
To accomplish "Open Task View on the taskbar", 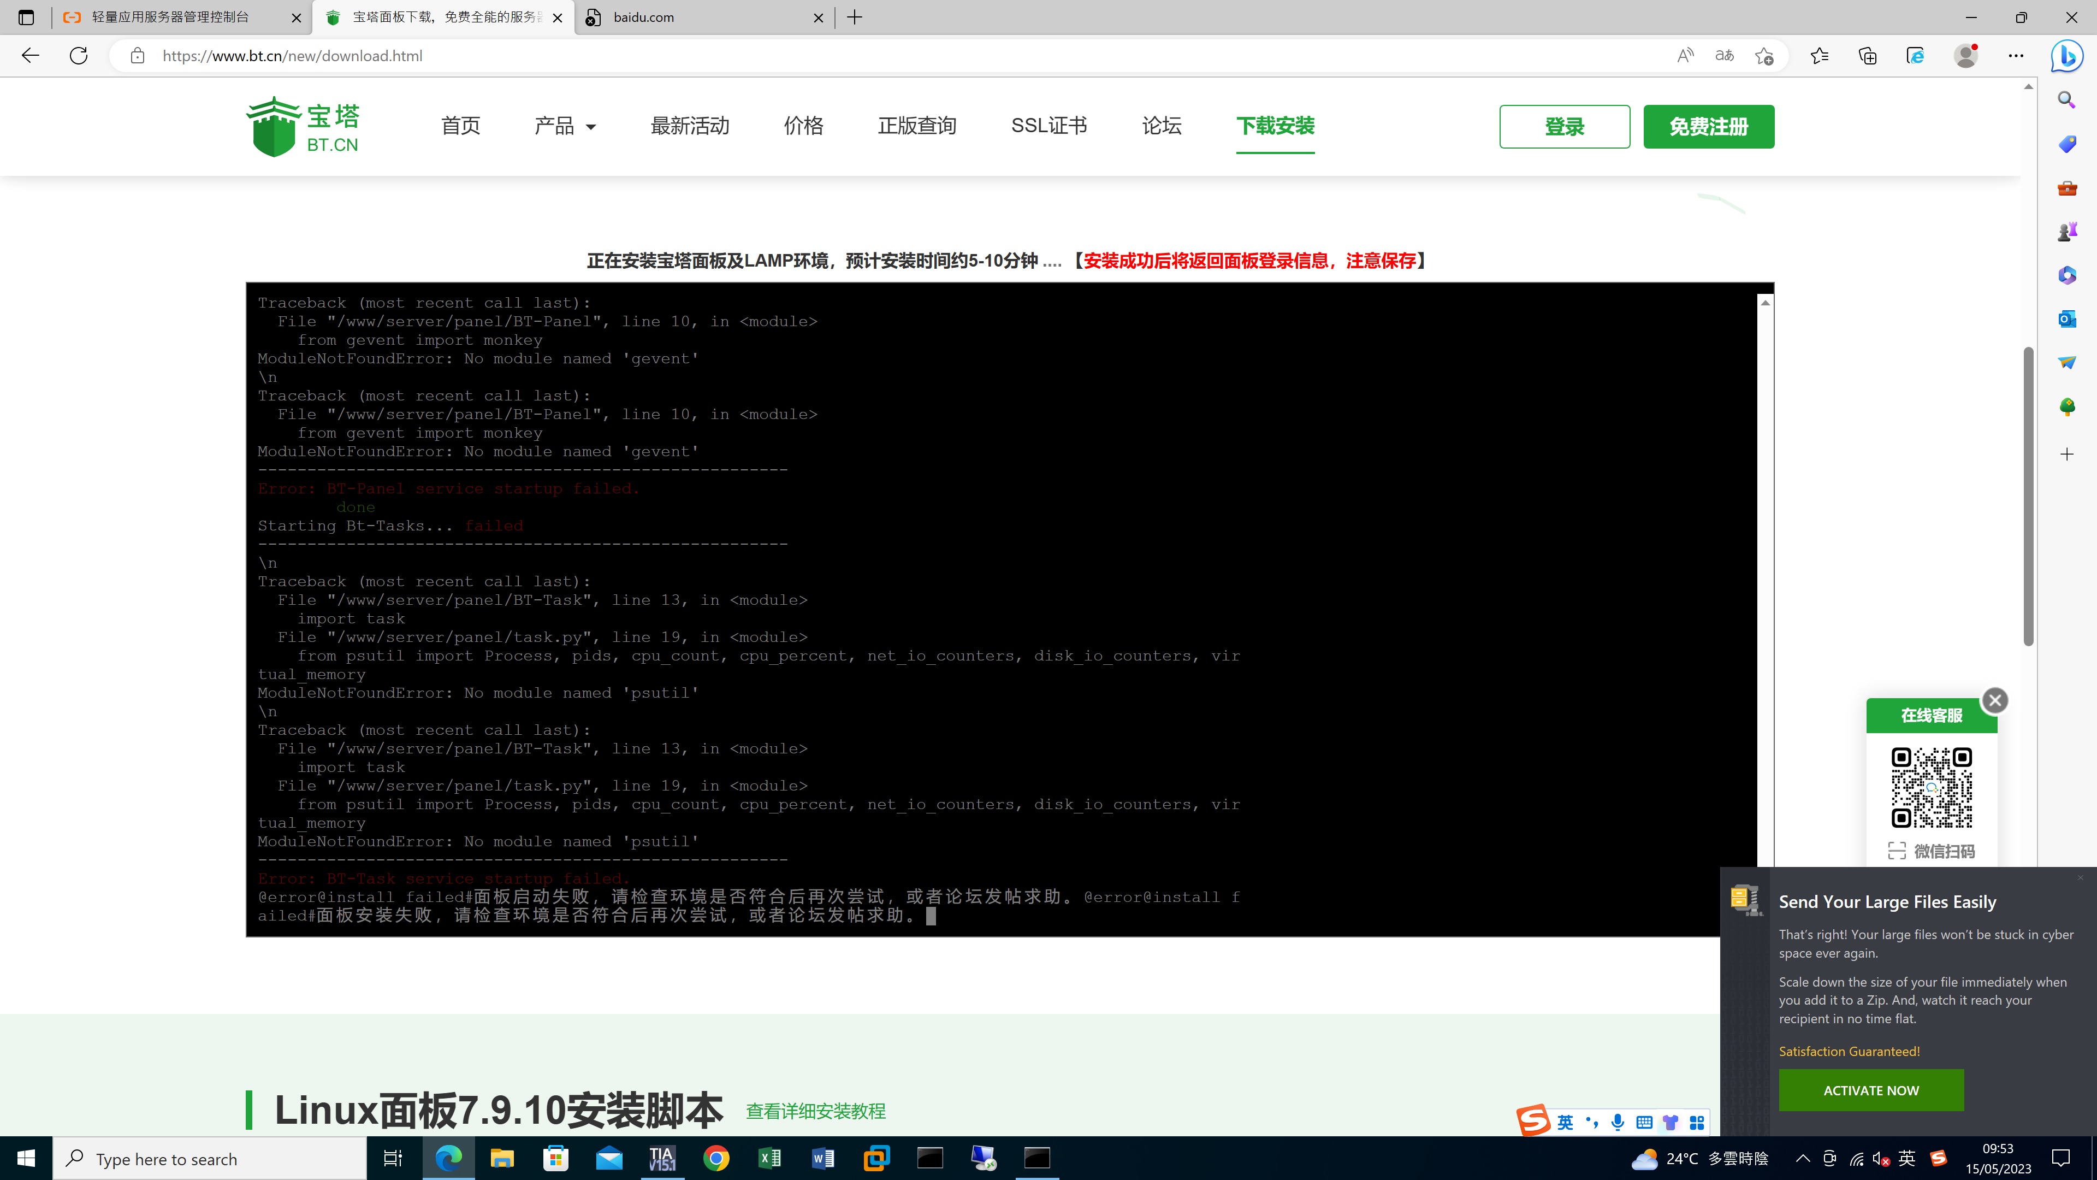I will [393, 1158].
